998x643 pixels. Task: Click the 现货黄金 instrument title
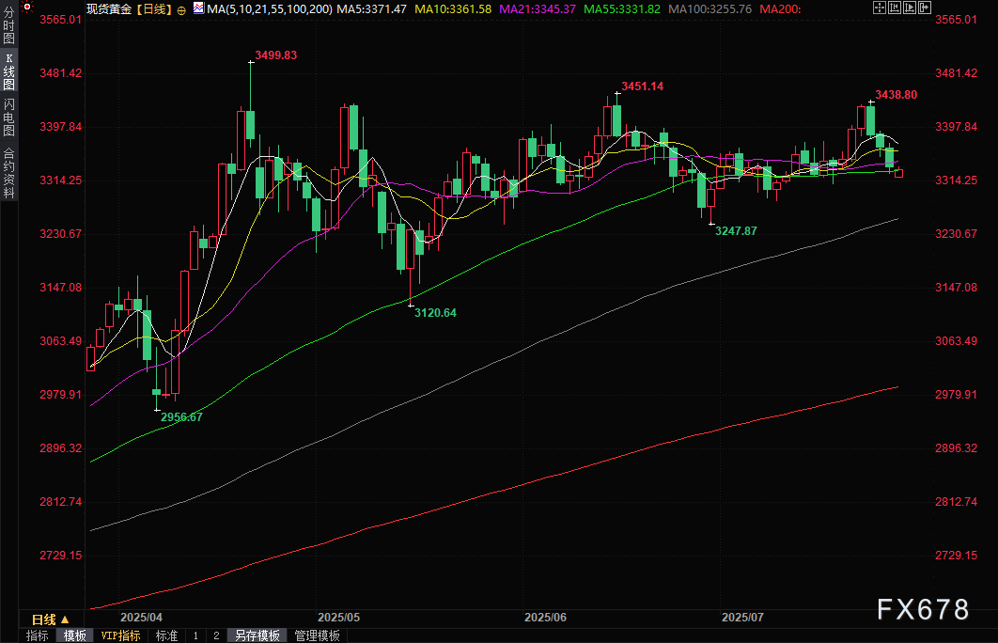[109, 8]
